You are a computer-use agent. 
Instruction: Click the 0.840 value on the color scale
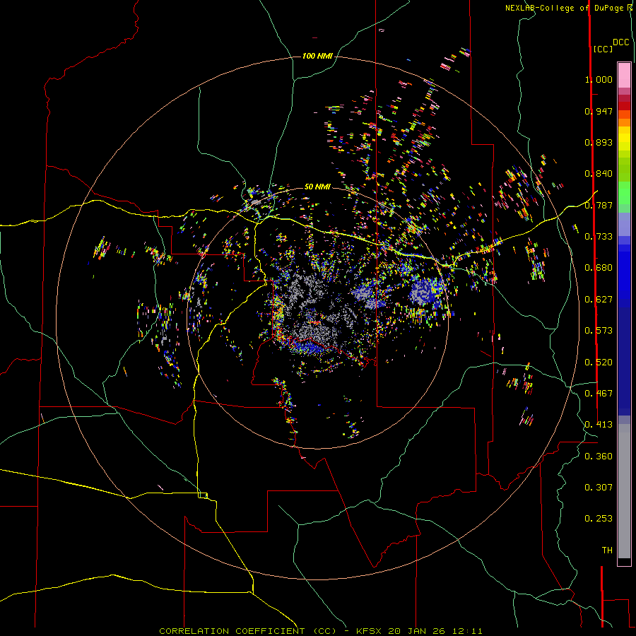point(599,174)
